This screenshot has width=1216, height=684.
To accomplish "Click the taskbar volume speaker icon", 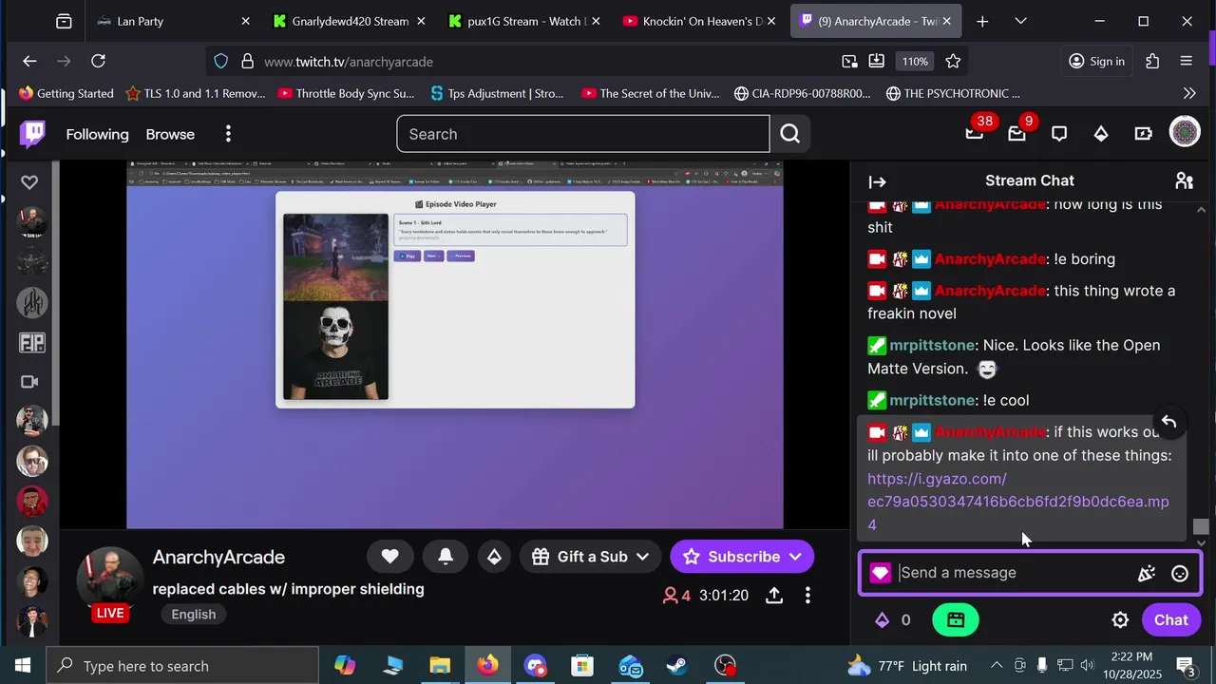I will point(1087,666).
